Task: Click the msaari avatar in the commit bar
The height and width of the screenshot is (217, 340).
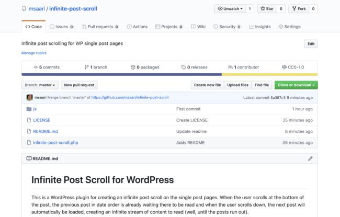Action: click(x=29, y=97)
